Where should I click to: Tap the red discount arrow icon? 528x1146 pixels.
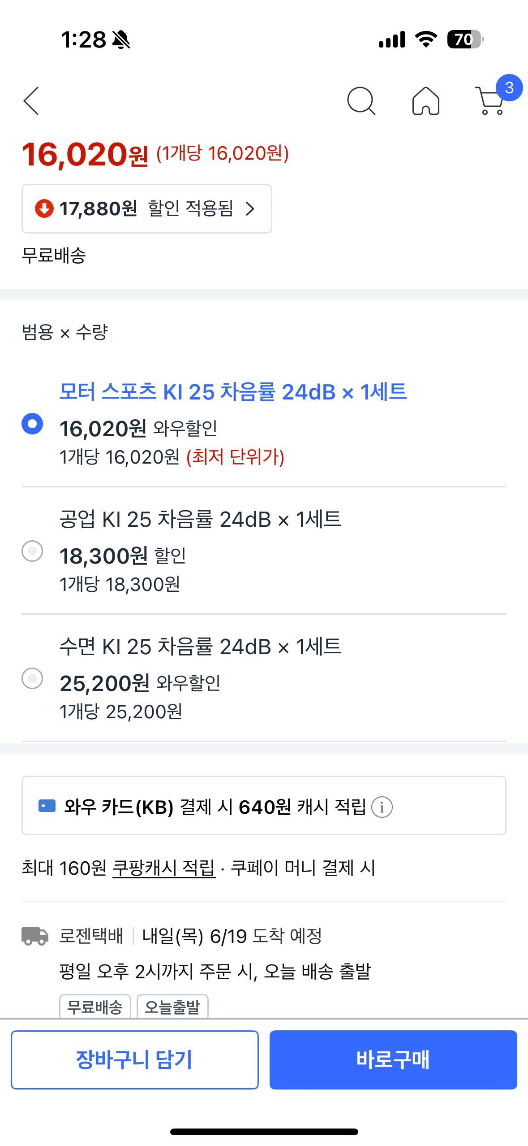(x=44, y=208)
